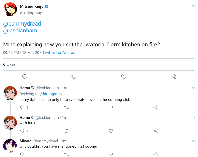The width and height of the screenshot is (198, 157).
Task: Open the @lesbianham mention in main tweet
Action: coord(20,31)
